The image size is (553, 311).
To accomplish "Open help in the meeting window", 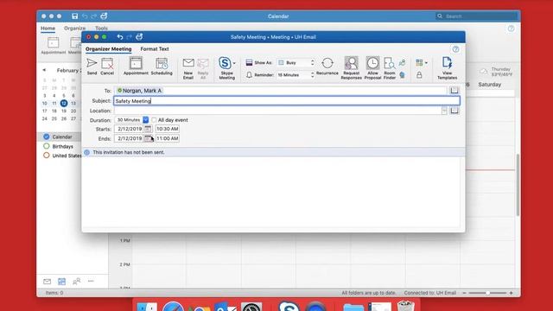I will coord(455,49).
